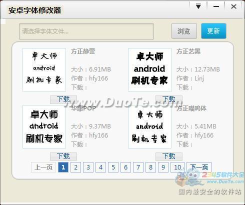The width and height of the screenshot is (245, 205).
Task: Select the 方正静蕾 font preview thumbnail
Action: click(44, 69)
